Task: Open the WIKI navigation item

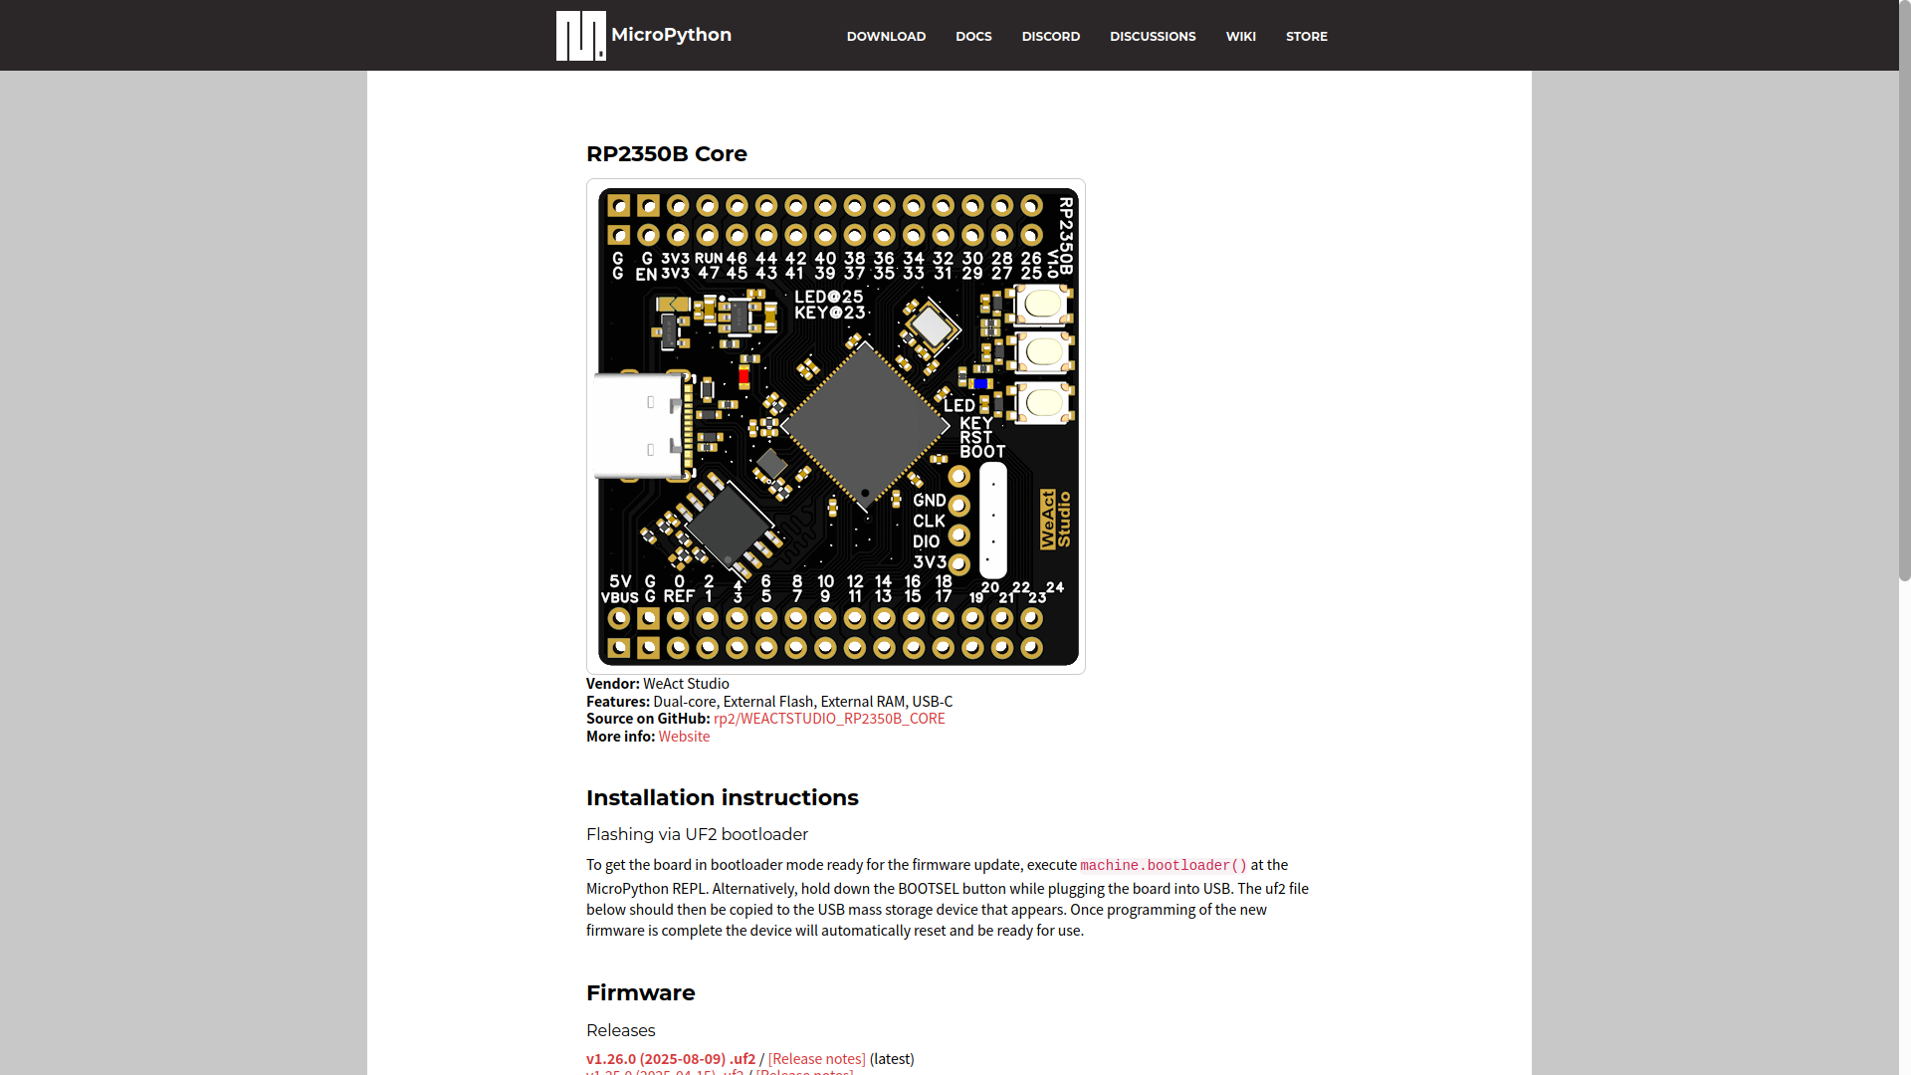Action: click(x=1240, y=37)
